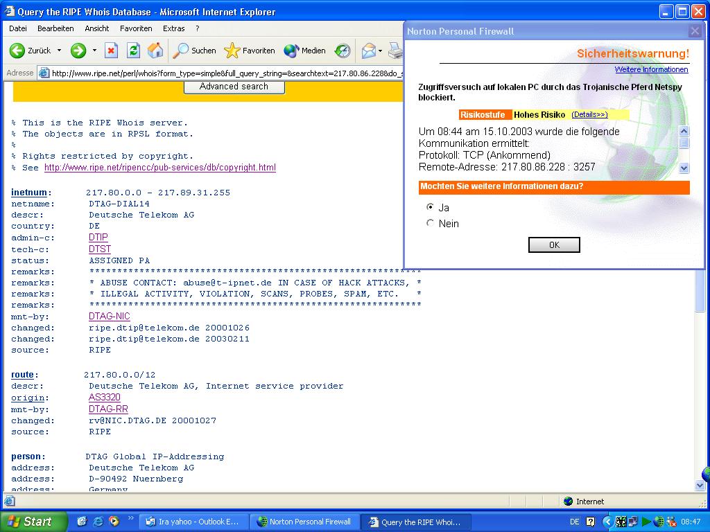Open the Bearbeiten menu
The width and height of the screenshot is (710, 532).
55,28
